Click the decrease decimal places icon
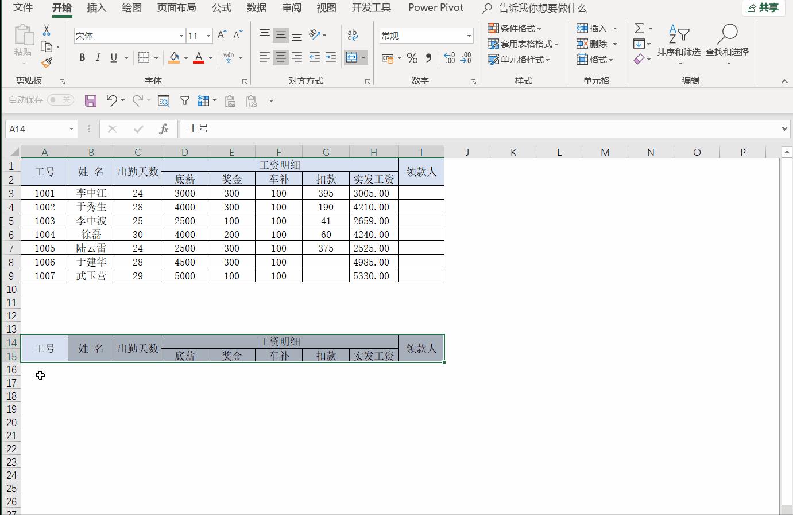 tap(466, 57)
